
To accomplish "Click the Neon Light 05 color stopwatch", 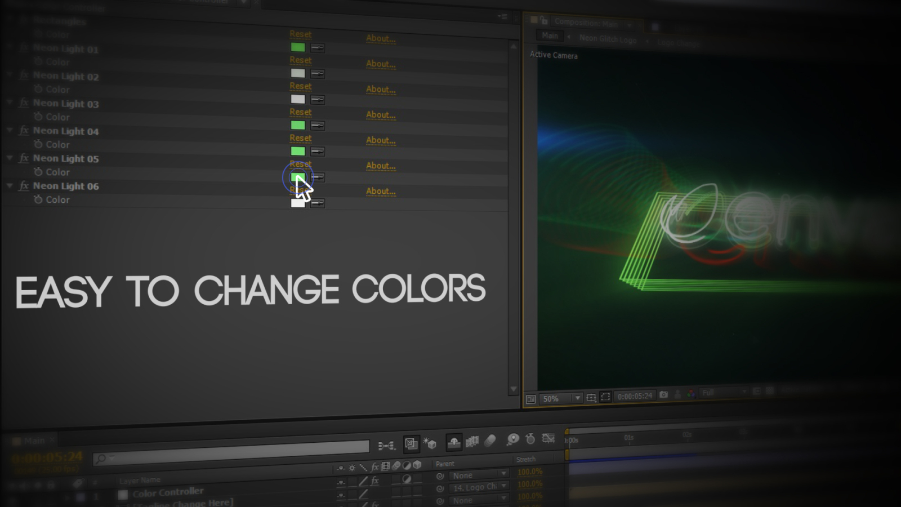I will pos(38,172).
